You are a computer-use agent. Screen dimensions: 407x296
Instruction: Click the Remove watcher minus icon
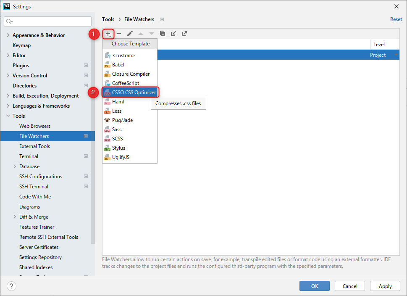click(119, 34)
